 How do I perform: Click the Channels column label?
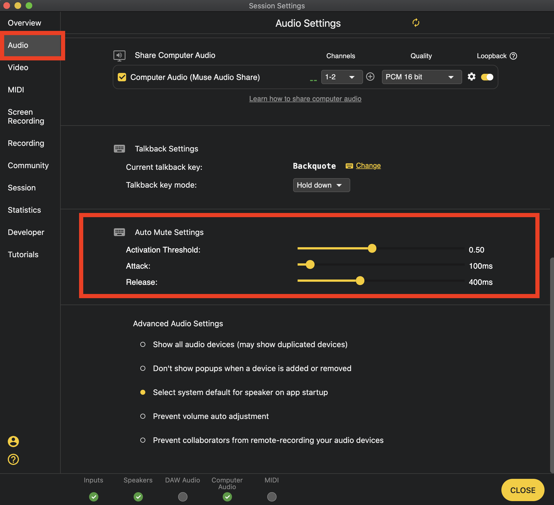click(x=340, y=56)
